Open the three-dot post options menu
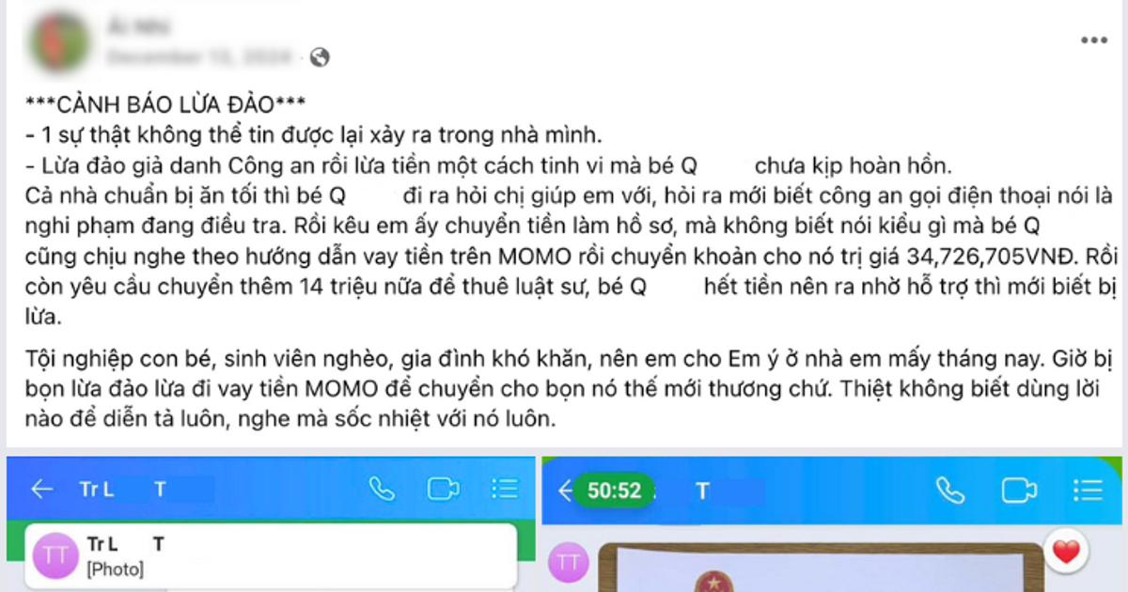The height and width of the screenshot is (592, 1128). 1093,40
